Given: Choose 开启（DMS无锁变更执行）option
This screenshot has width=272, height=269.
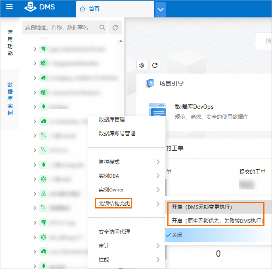Looking at the screenshot, I should tap(218, 207).
